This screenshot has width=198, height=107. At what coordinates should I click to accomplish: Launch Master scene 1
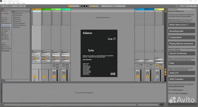point(155,11)
